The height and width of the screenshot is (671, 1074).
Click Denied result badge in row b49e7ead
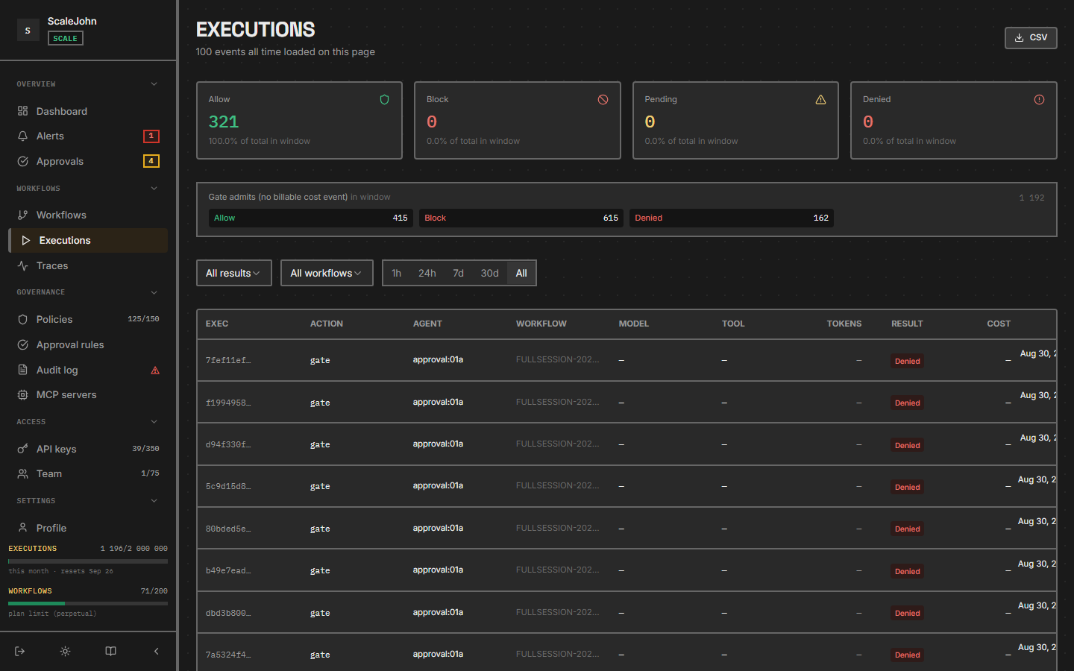pyautogui.click(x=908, y=571)
